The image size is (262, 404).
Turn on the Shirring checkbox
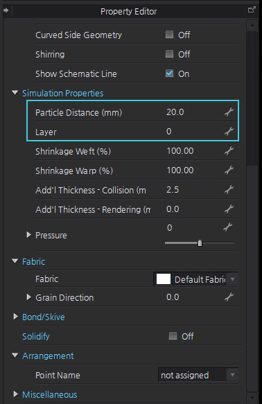point(169,54)
